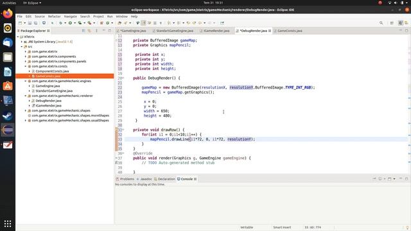Click the Open Type toolbar icon

tap(119, 23)
